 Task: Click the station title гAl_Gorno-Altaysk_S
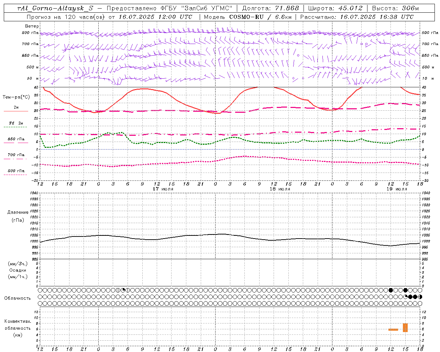(55, 8)
